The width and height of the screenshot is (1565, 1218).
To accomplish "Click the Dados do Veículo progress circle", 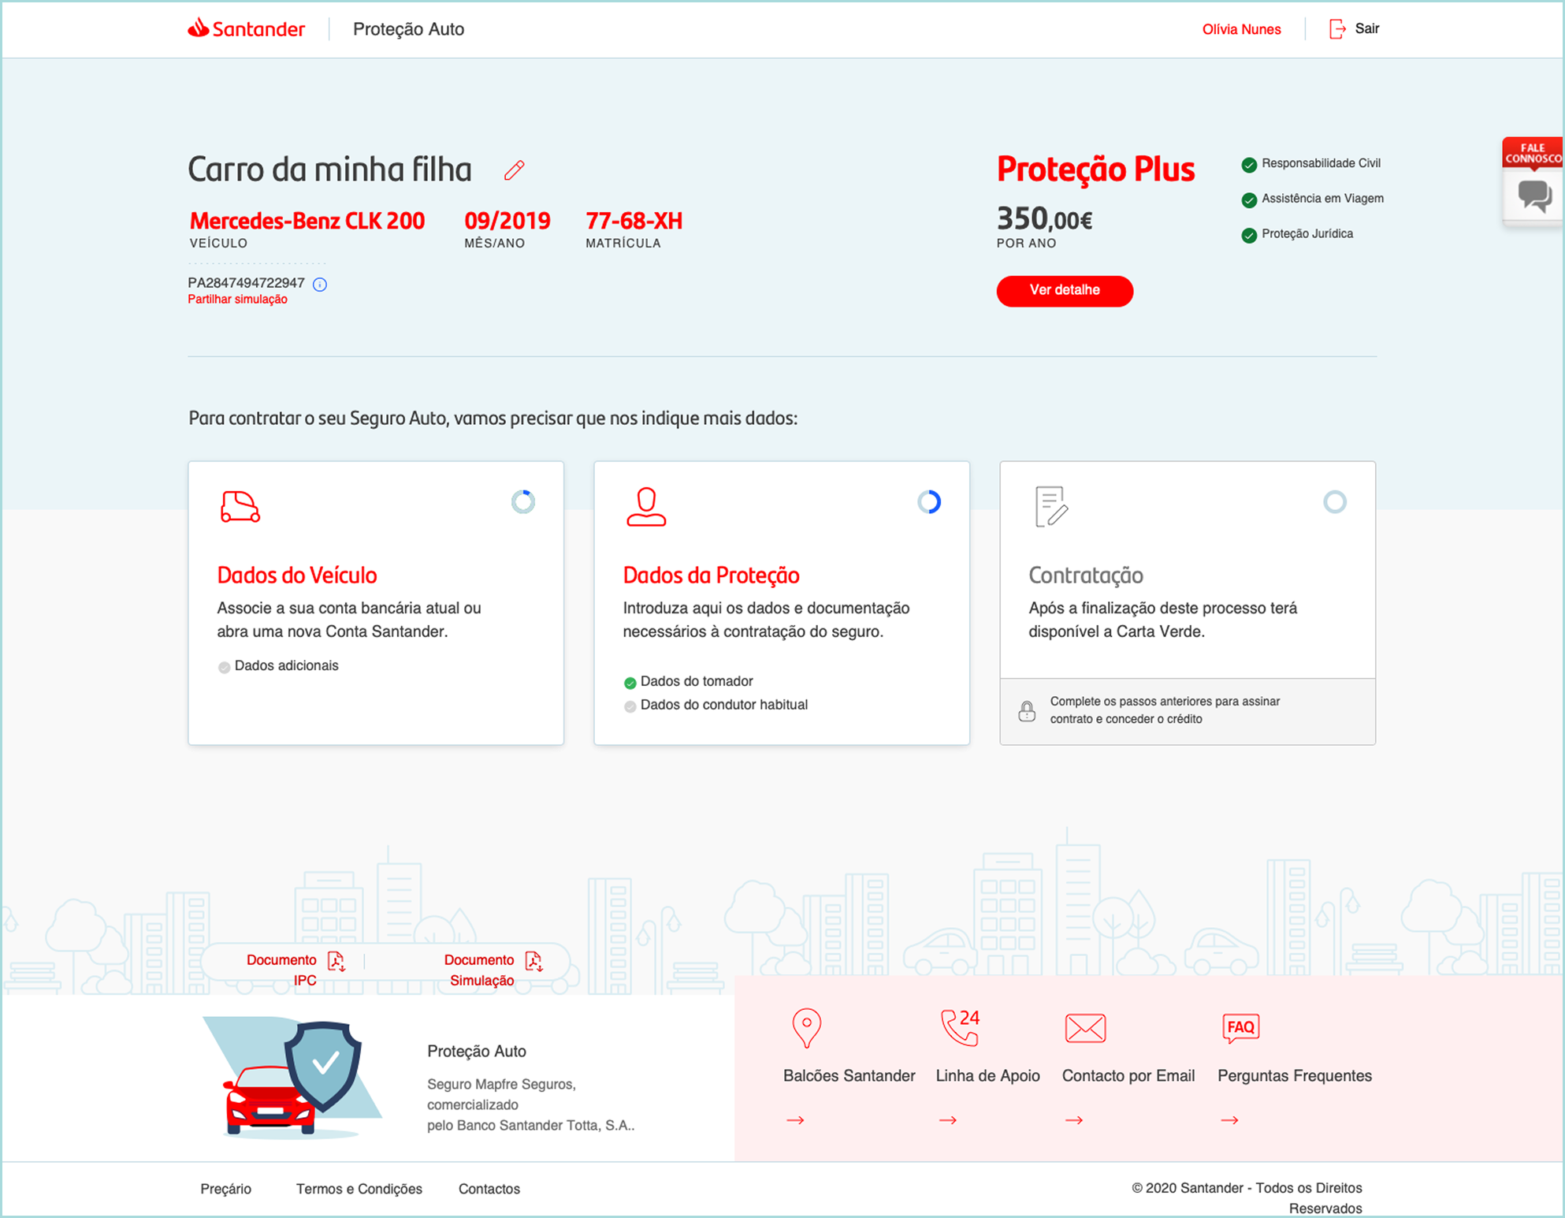I will coord(523,502).
